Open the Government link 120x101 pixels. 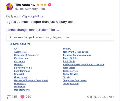pyautogui.click(x=21, y=77)
